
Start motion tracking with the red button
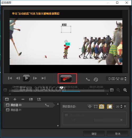tap(66, 78)
